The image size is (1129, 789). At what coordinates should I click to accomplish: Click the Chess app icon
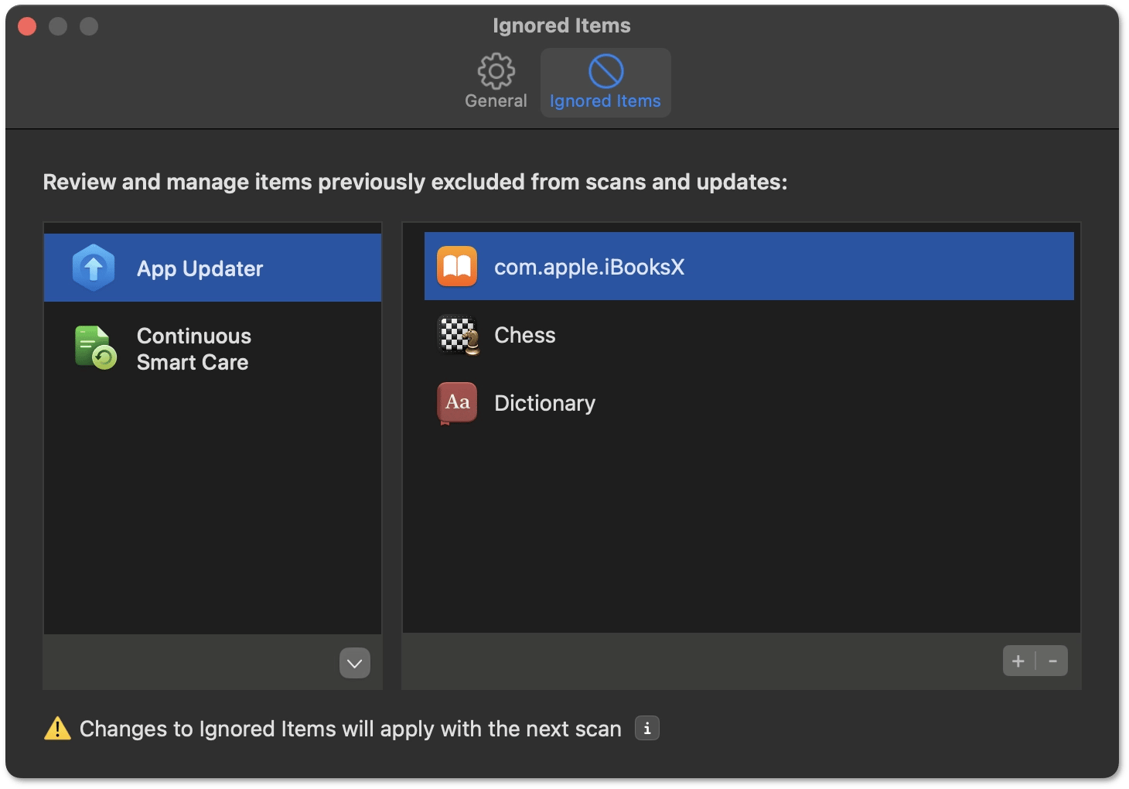click(459, 335)
